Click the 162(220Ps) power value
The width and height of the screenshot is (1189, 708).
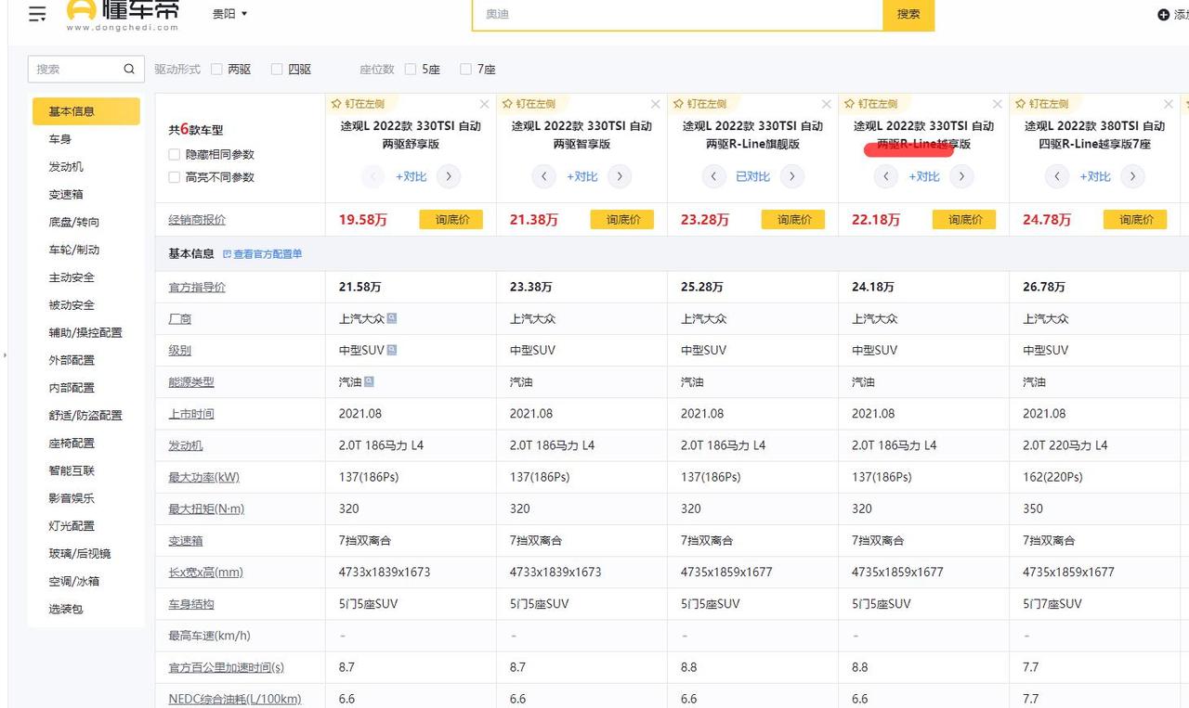[x=1052, y=477]
